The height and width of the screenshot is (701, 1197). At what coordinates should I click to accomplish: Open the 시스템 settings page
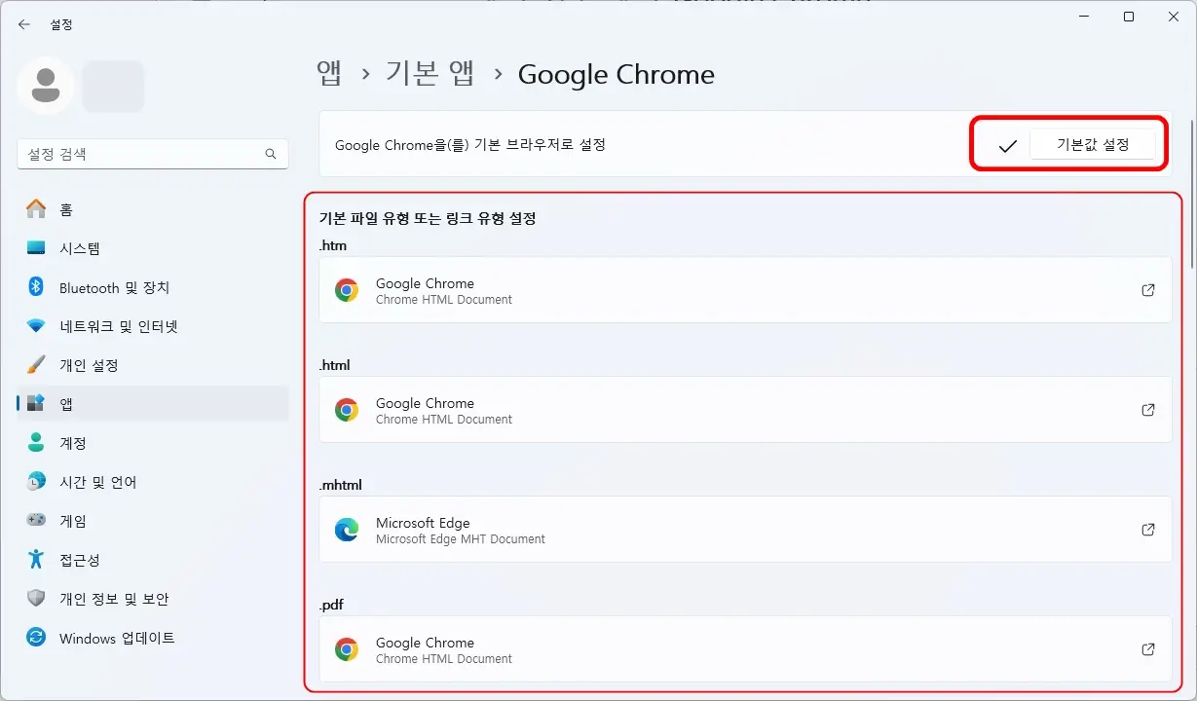[x=153, y=248]
